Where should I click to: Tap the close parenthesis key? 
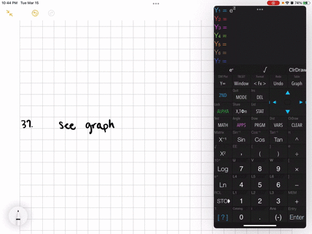coord(278,154)
